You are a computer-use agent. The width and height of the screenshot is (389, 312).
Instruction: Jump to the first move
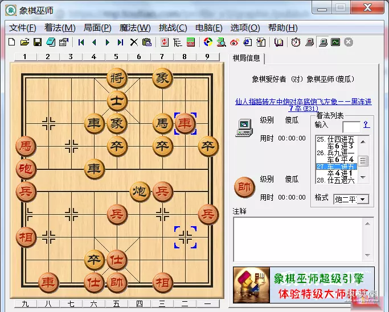click(81, 42)
